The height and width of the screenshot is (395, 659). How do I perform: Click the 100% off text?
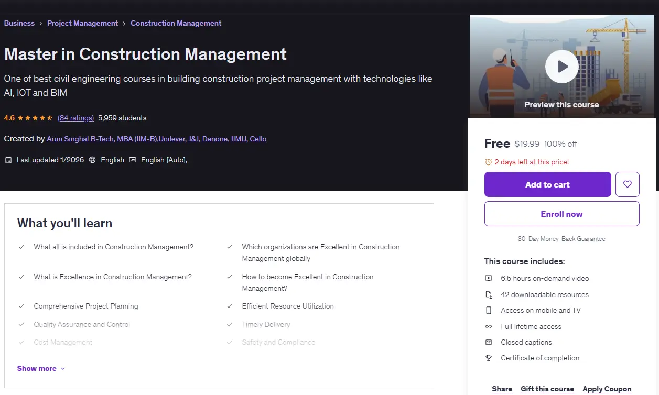(560, 144)
